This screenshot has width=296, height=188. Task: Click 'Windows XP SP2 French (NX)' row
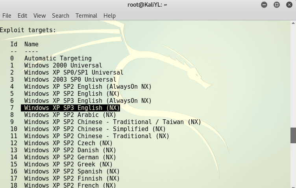coord(63,185)
